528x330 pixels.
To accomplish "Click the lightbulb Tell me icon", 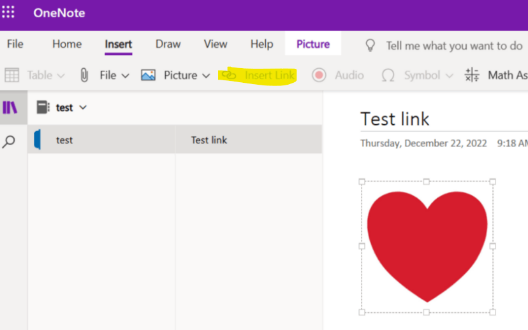I will 370,45.
